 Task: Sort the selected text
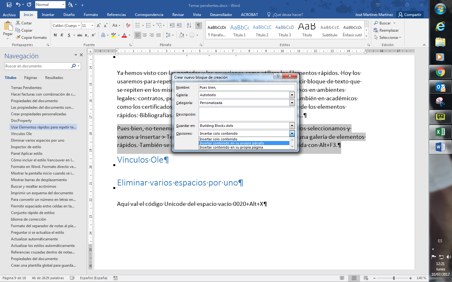pos(189,25)
